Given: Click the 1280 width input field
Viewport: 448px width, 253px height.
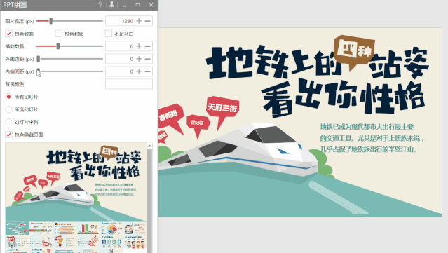Looking at the screenshot, I should click(x=119, y=21).
